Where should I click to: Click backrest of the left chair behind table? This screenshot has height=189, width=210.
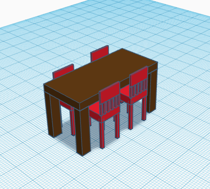click(x=63, y=71)
